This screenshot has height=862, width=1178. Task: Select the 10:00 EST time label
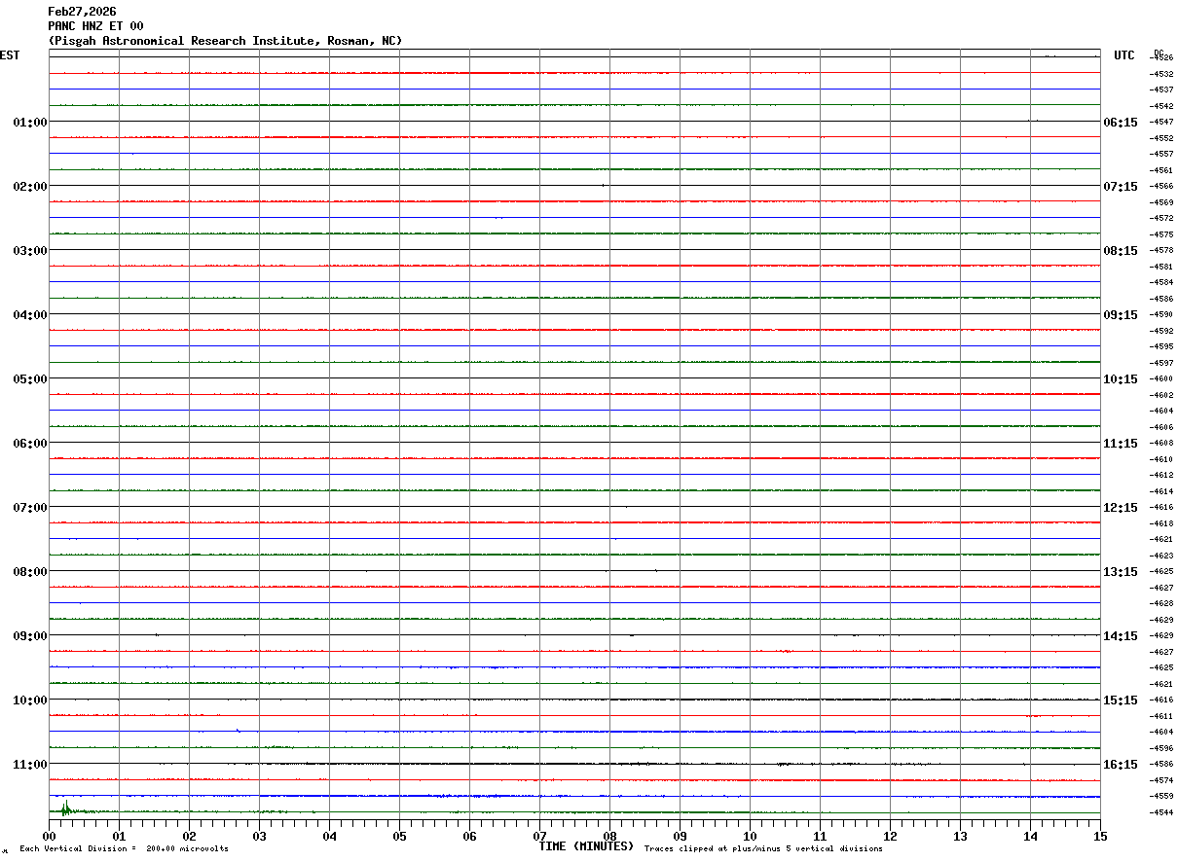coord(30,700)
